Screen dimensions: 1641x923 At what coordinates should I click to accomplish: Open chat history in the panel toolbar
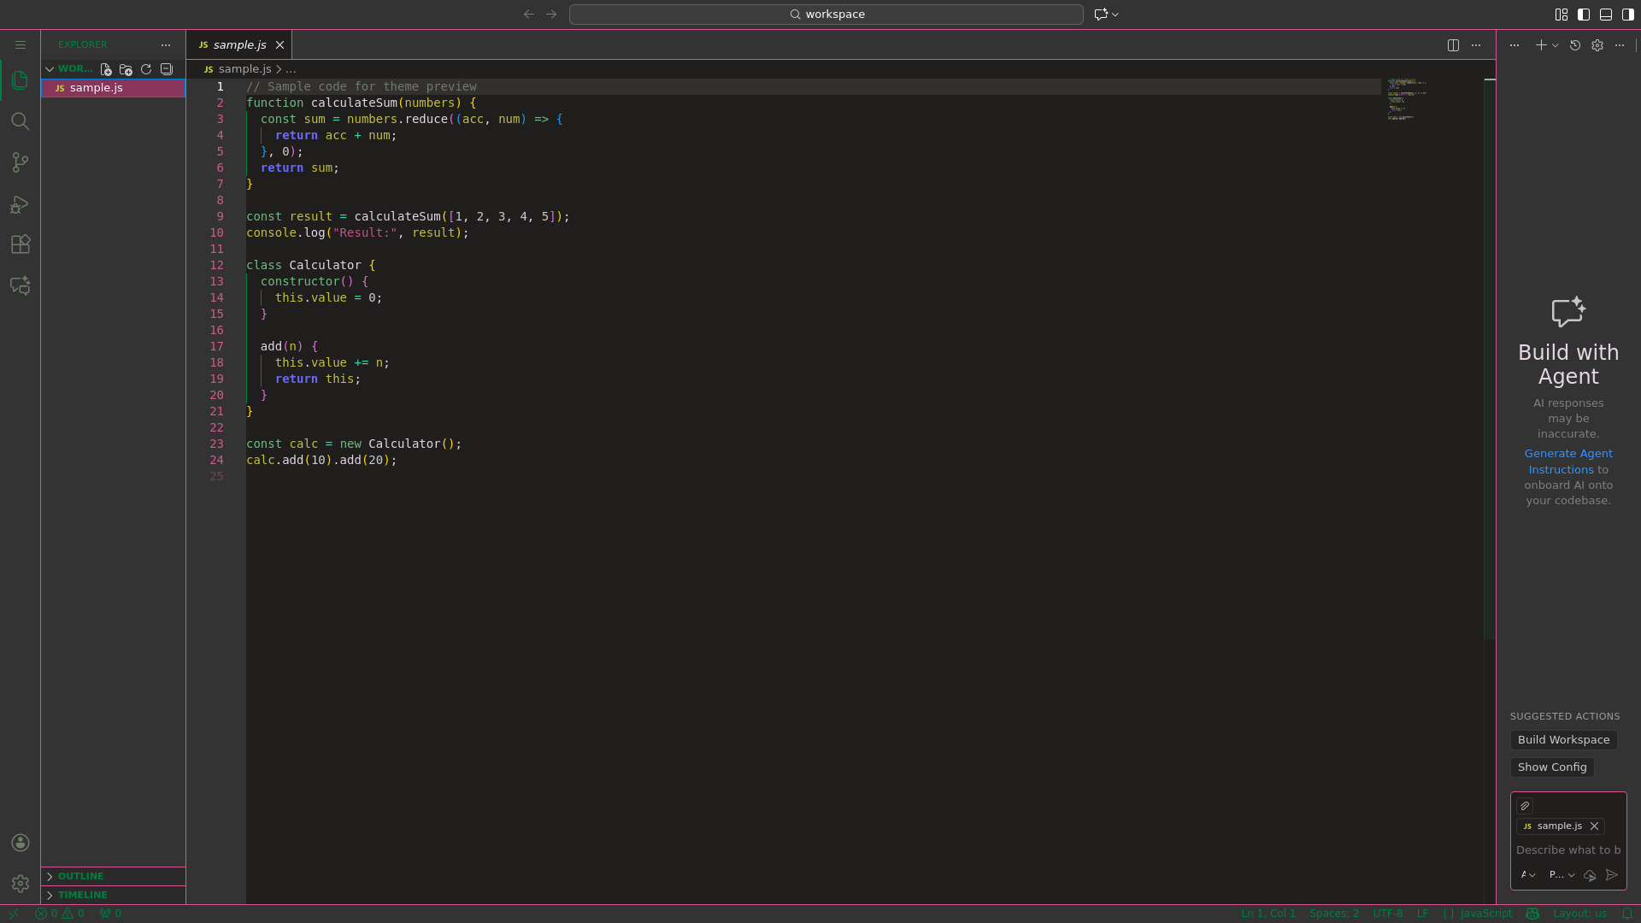pyautogui.click(x=1574, y=45)
